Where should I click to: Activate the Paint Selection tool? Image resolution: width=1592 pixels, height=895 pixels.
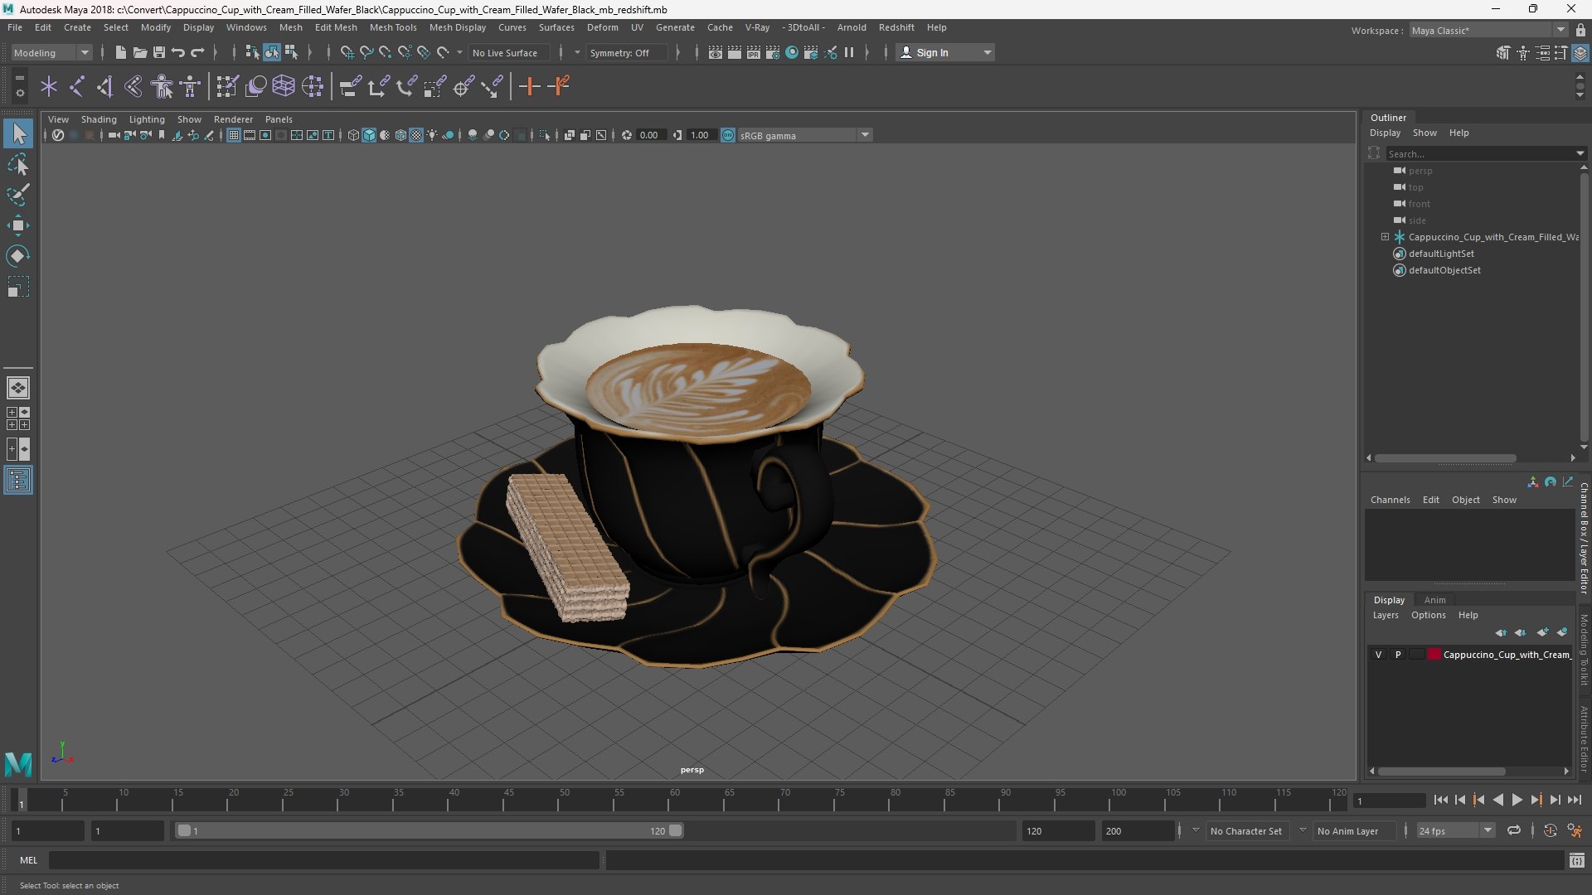(x=18, y=195)
